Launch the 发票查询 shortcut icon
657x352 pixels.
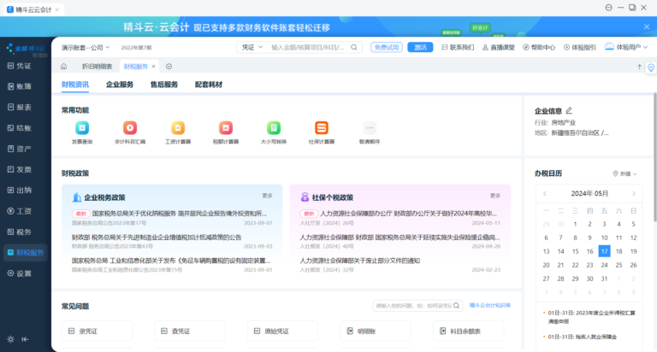tap(82, 127)
